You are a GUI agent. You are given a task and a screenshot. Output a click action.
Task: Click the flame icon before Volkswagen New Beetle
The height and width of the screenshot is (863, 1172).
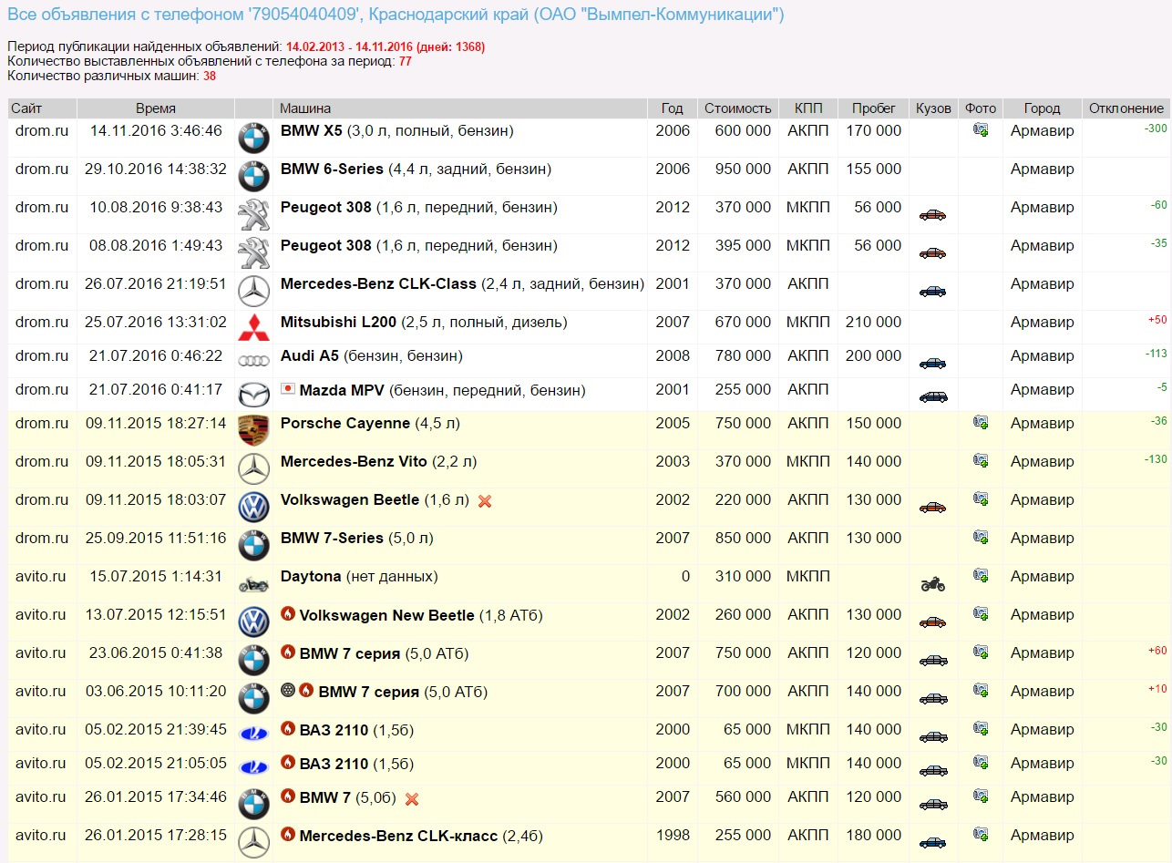click(x=288, y=614)
